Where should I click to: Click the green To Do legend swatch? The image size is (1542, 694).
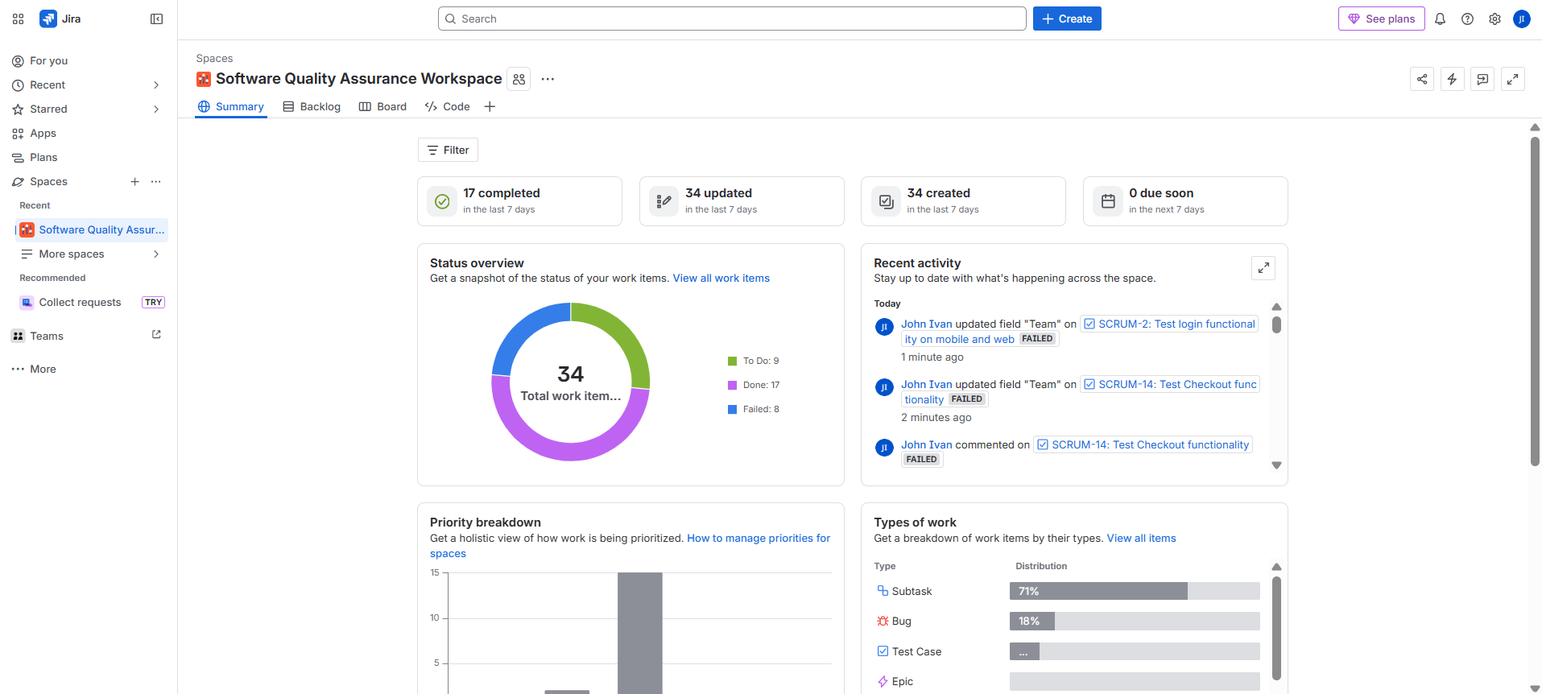[x=733, y=361]
